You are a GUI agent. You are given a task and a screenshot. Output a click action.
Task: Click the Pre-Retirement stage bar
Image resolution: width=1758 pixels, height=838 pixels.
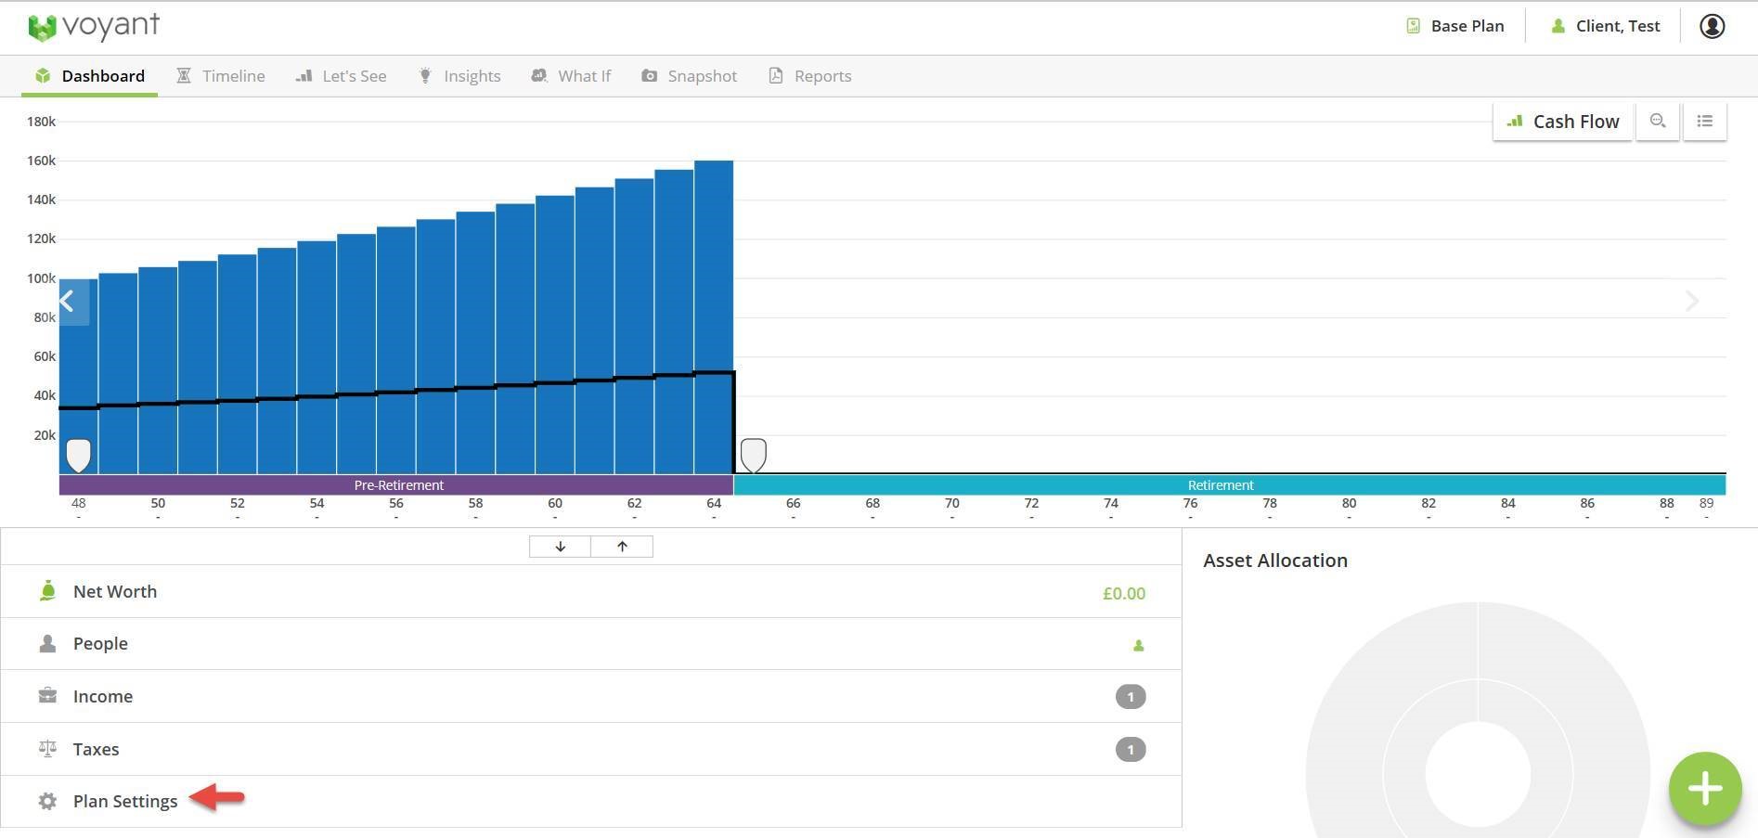[x=396, y=484]
